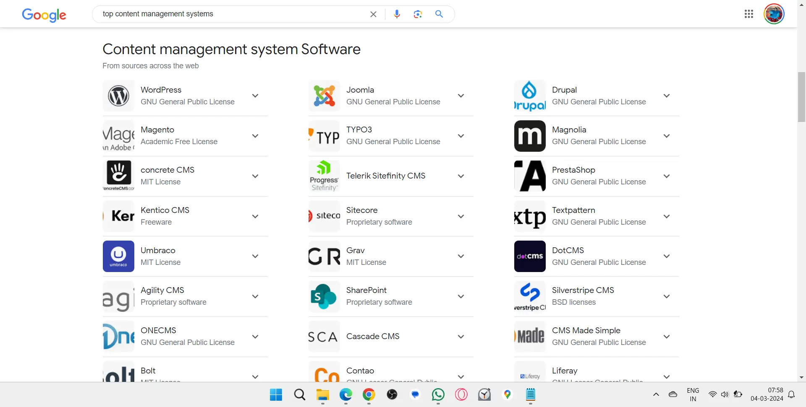Expand the Drupal entry chevron
The image size is (806, 407).
(667, 96)
